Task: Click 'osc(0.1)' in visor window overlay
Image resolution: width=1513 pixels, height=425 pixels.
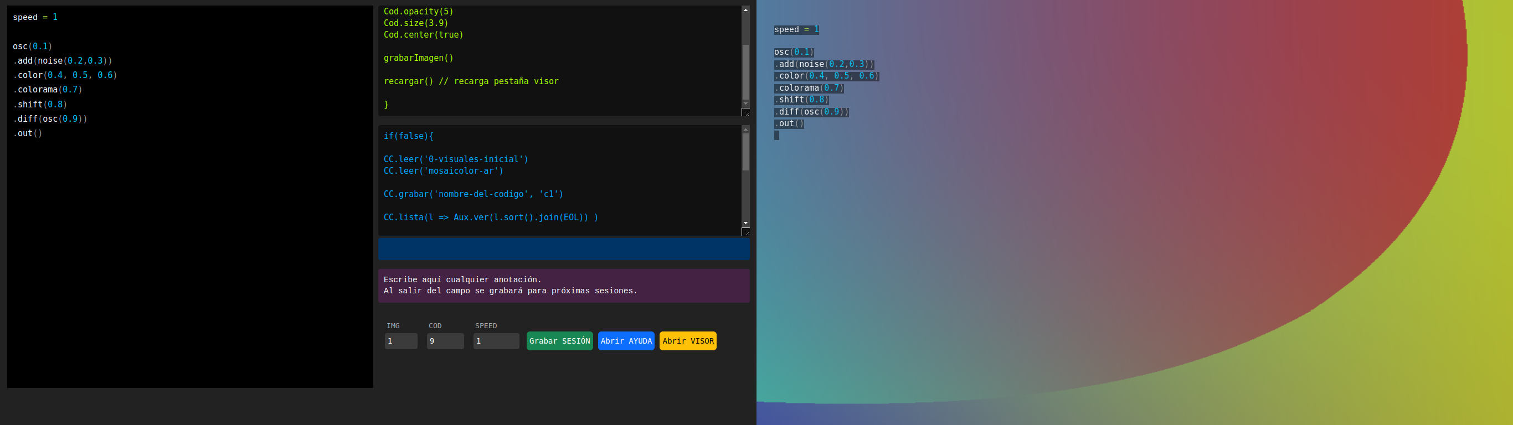Action: click(x=794, y=52)
